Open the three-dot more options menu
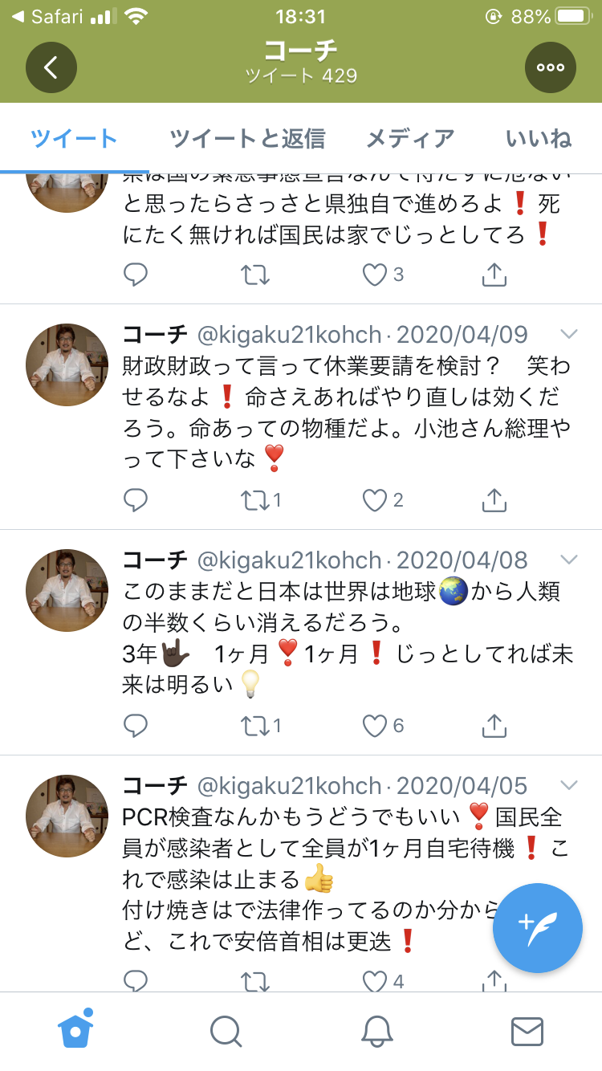This screenshot has width=602, height=1071. pyautogui.click(x=551, y=67)
